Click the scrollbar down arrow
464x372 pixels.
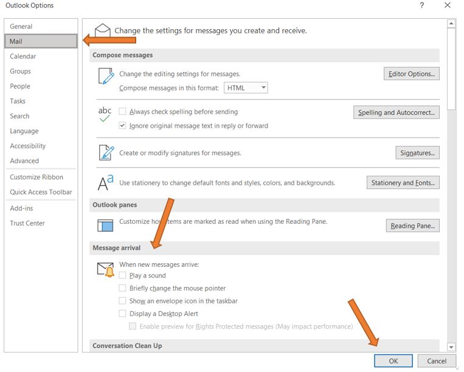[451, 347]
